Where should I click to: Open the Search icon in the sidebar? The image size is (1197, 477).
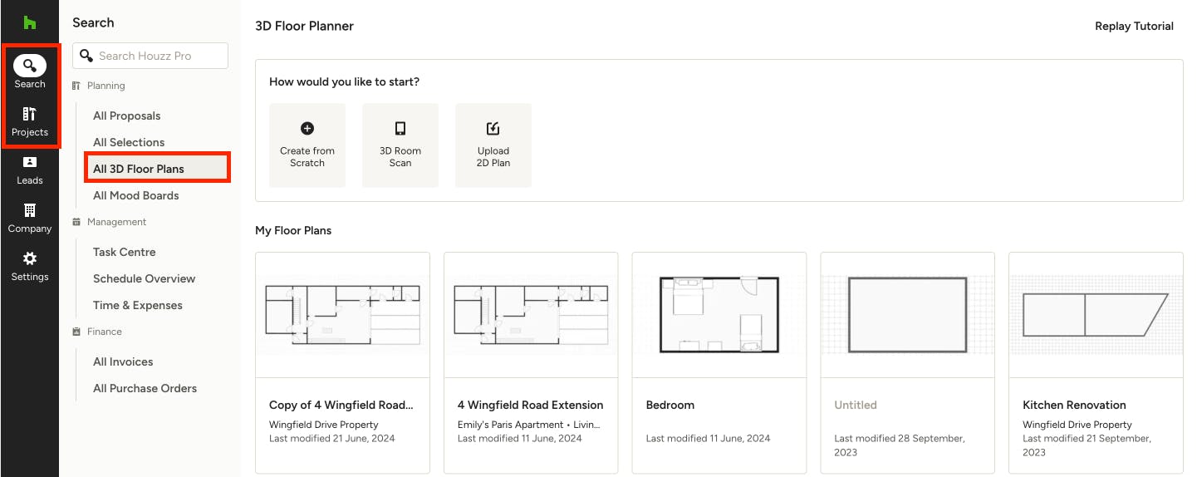(x=30, y=65)
